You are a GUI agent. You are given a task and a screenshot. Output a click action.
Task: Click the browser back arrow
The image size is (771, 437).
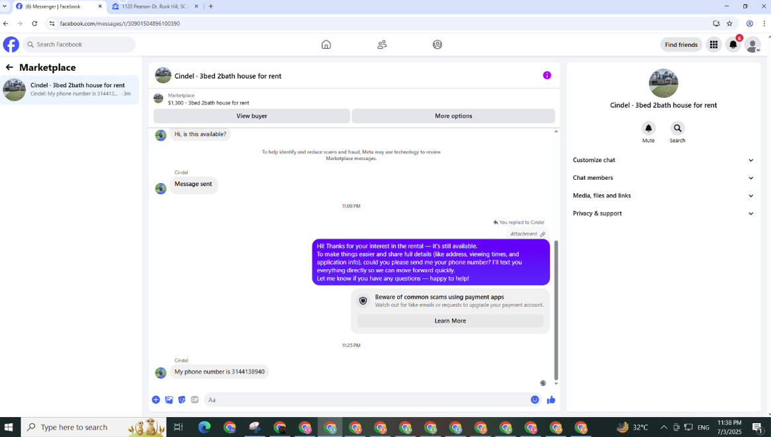coord(6,23)
